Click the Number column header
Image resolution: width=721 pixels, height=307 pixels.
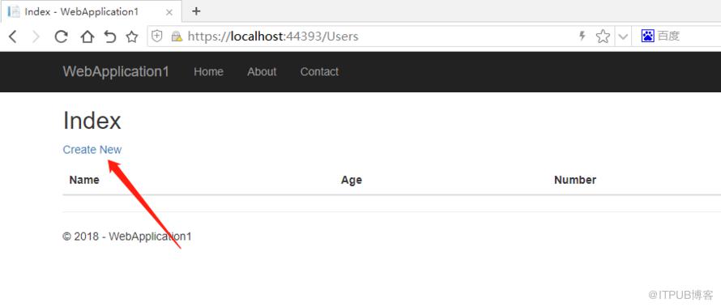(x=575, y=180)
